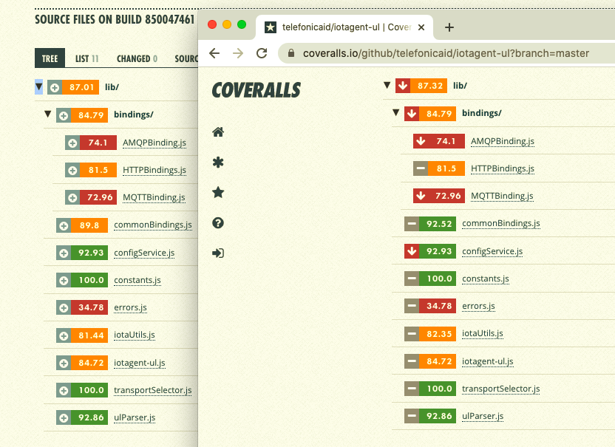Open iotaUtils.js link in back window
Viewport: 615px width, 447px height.
pos(134,335)
